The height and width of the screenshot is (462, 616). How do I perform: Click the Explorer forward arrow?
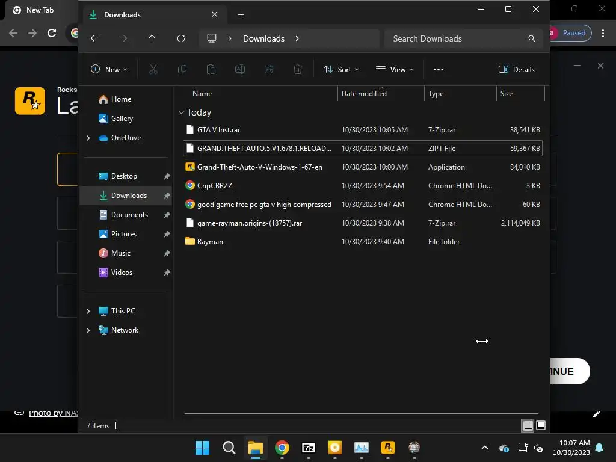click(x=123, y=38)
